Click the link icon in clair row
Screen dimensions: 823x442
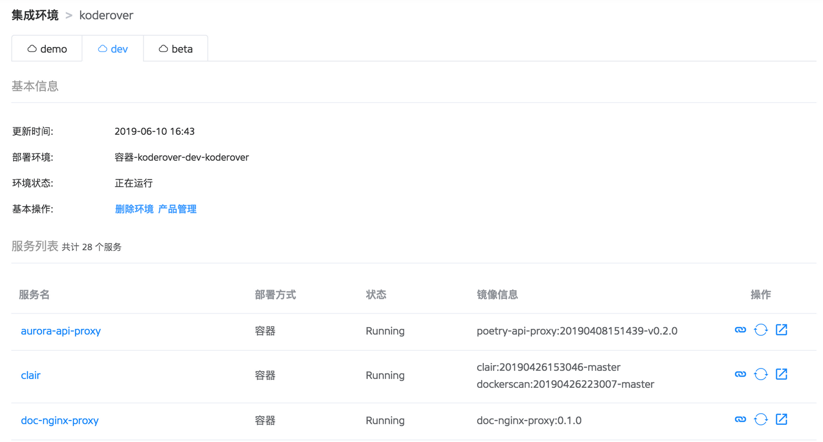pos(740,374)
